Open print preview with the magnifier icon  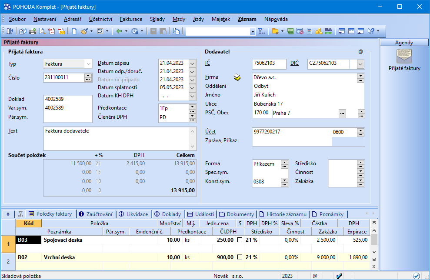click(x=42, y=31)
